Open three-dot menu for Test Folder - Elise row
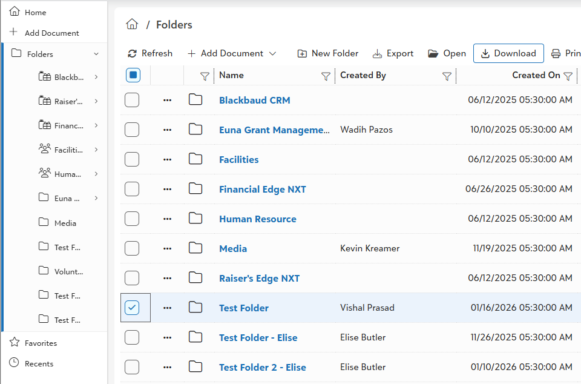This screenshot has width=581, height=384. 168,337
